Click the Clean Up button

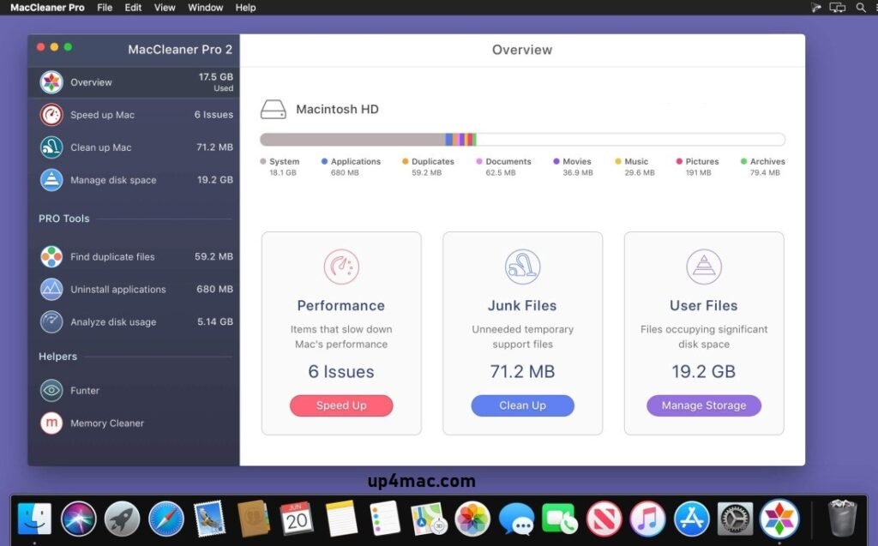click(x=522, y=405)
